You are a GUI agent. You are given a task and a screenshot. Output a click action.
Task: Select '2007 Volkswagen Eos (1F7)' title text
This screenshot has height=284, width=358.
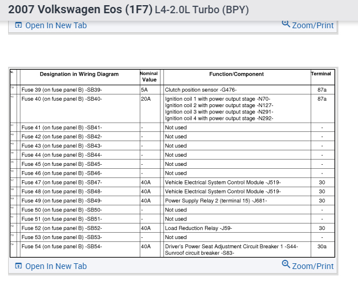click(x=80, y=10)
